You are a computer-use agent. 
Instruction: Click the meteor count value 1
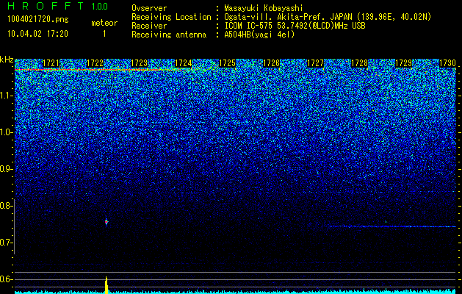click(x=104, y=35)
